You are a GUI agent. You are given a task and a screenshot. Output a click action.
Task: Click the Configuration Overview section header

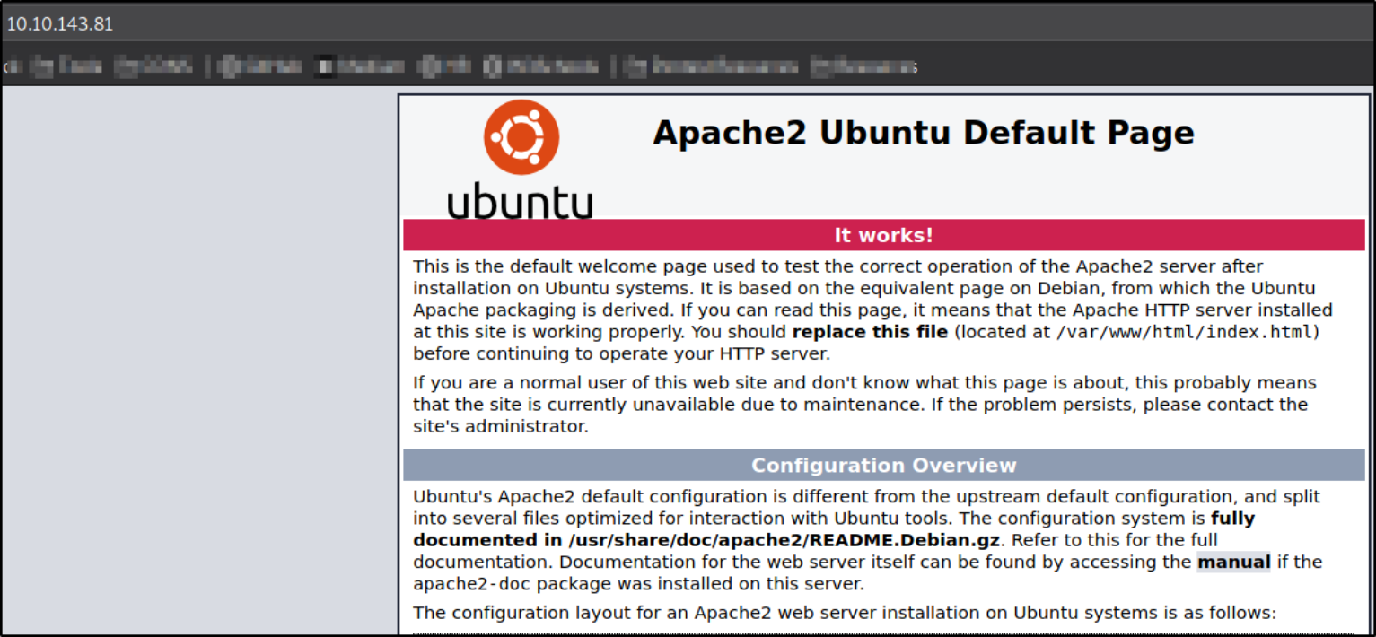[x=884, y=466]
